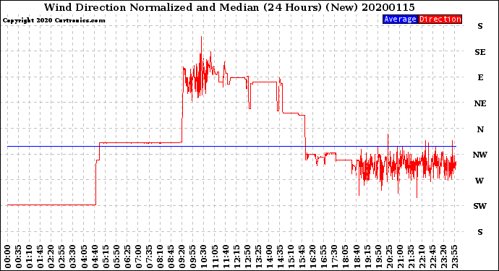Click the 'N' axis label
499x271 pixels.
[x=480, y=129]
